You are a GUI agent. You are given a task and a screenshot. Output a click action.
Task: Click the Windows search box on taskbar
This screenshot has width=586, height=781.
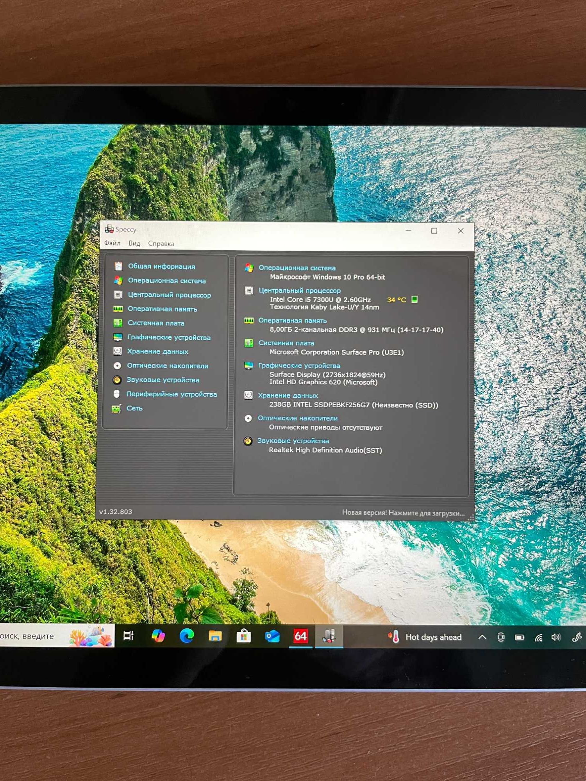[x=57, y=636]
